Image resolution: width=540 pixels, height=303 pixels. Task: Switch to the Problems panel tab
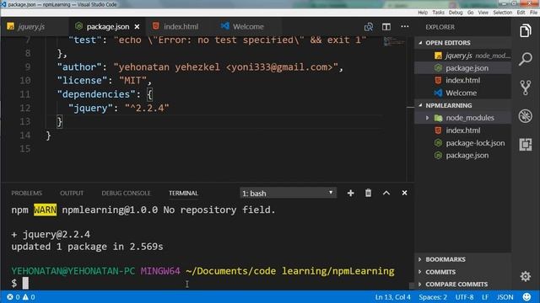[26, 193]
